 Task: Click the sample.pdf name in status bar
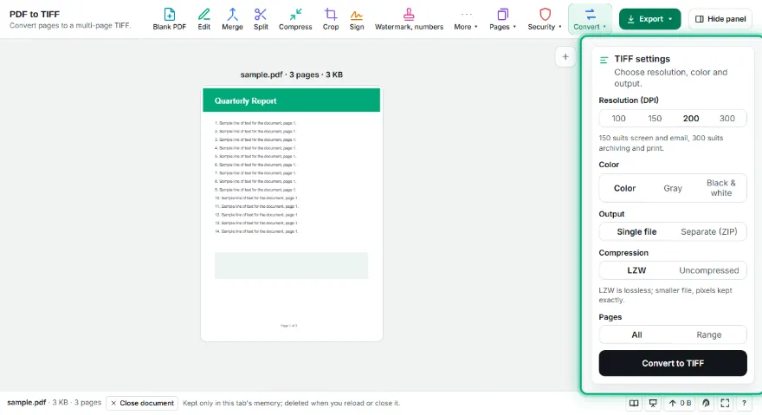click(x=26, y=402)
